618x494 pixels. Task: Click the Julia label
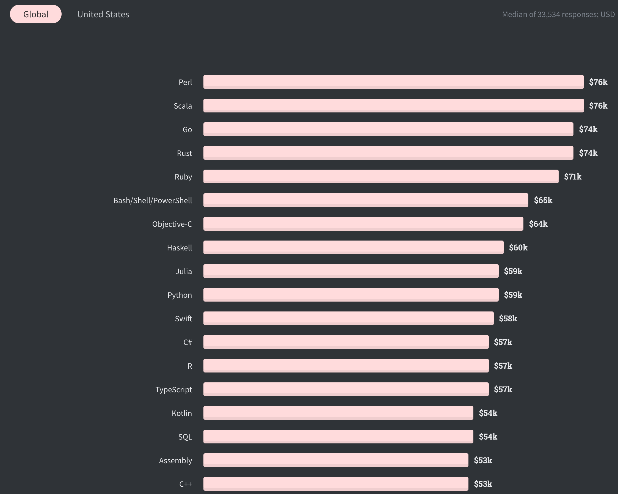(x=184, y=271)
